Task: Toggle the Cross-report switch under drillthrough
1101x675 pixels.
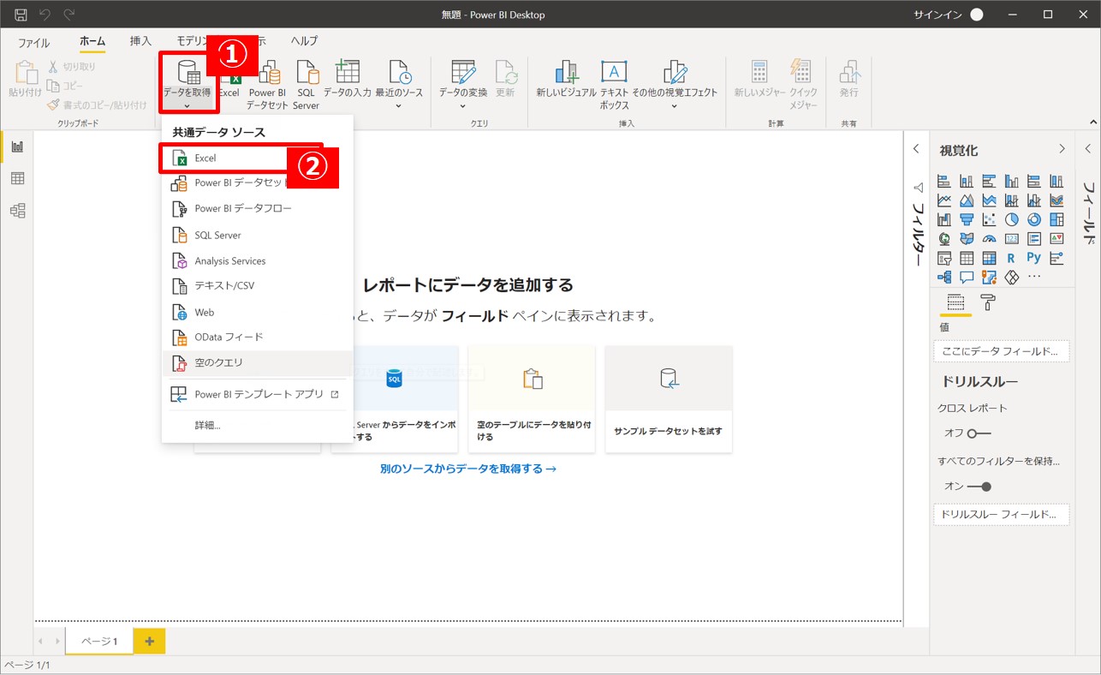Action: [x=979, y=433]
